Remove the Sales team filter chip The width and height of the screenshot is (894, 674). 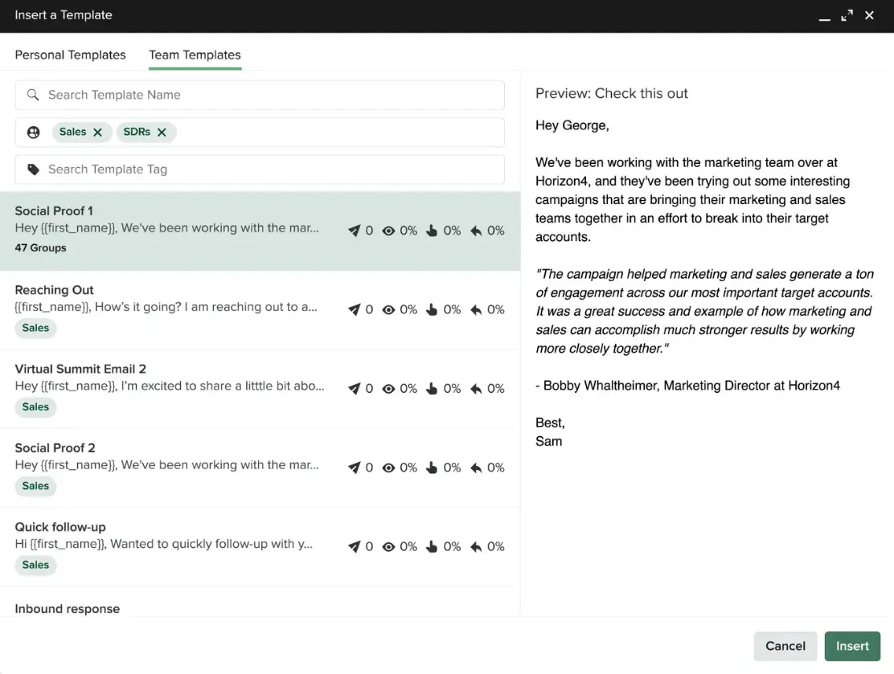[97, 133]
